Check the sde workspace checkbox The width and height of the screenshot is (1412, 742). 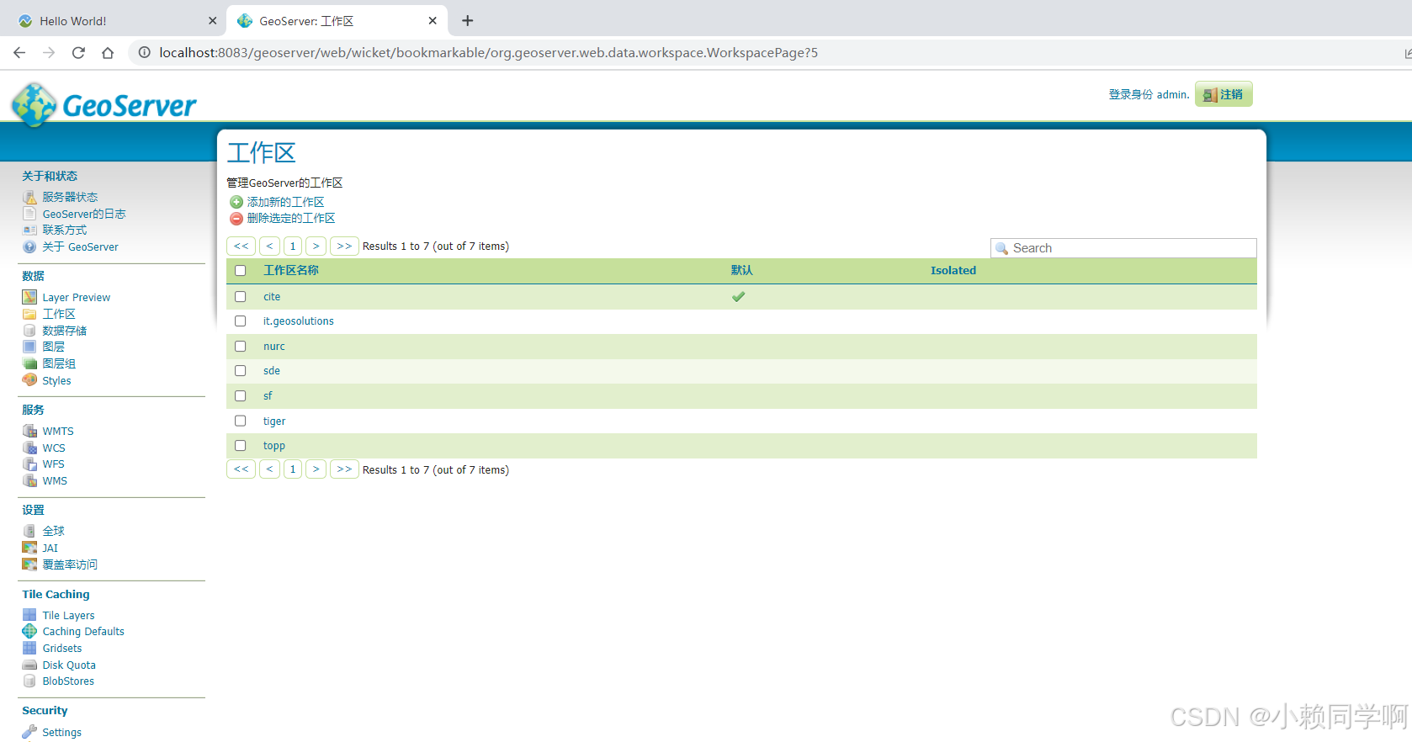coord(241,371)
